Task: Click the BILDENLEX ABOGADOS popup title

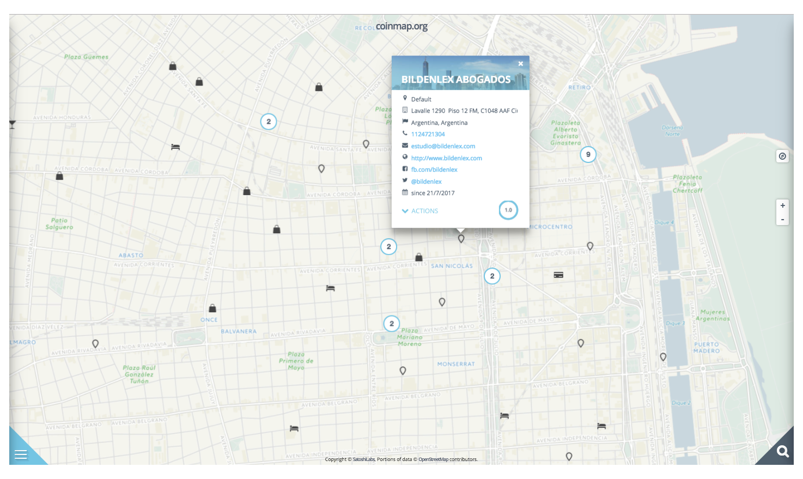Action: (x=456, y=80)
